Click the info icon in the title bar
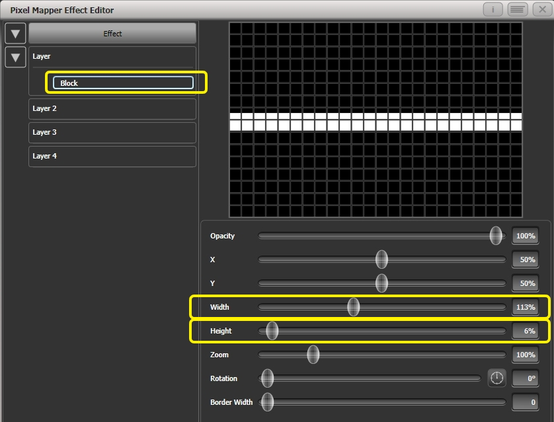Image resolution: width=554 pixels, height=422 pixels. point(492,9)
